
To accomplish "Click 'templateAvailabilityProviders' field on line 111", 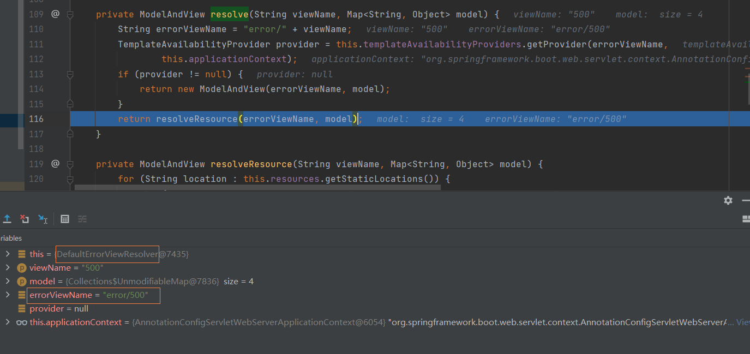I will pos(442,45).
